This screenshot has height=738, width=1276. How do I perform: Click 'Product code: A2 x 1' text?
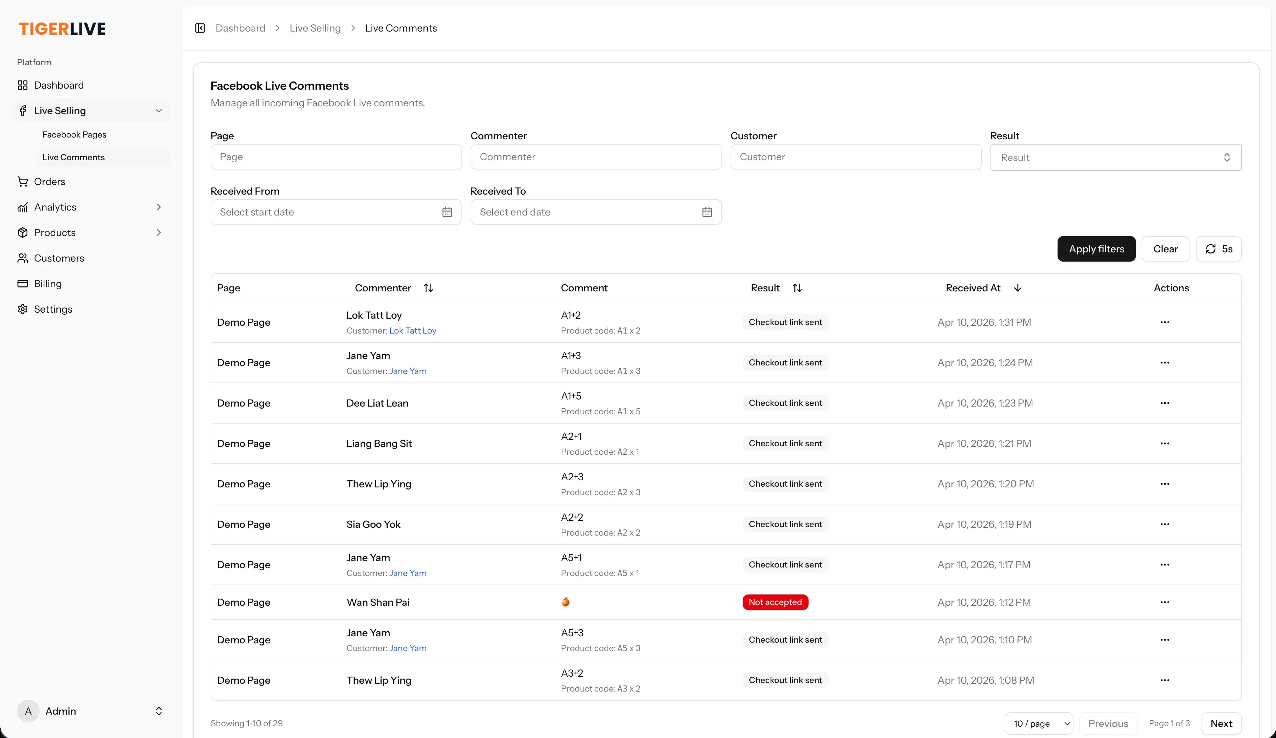(599, 452)
